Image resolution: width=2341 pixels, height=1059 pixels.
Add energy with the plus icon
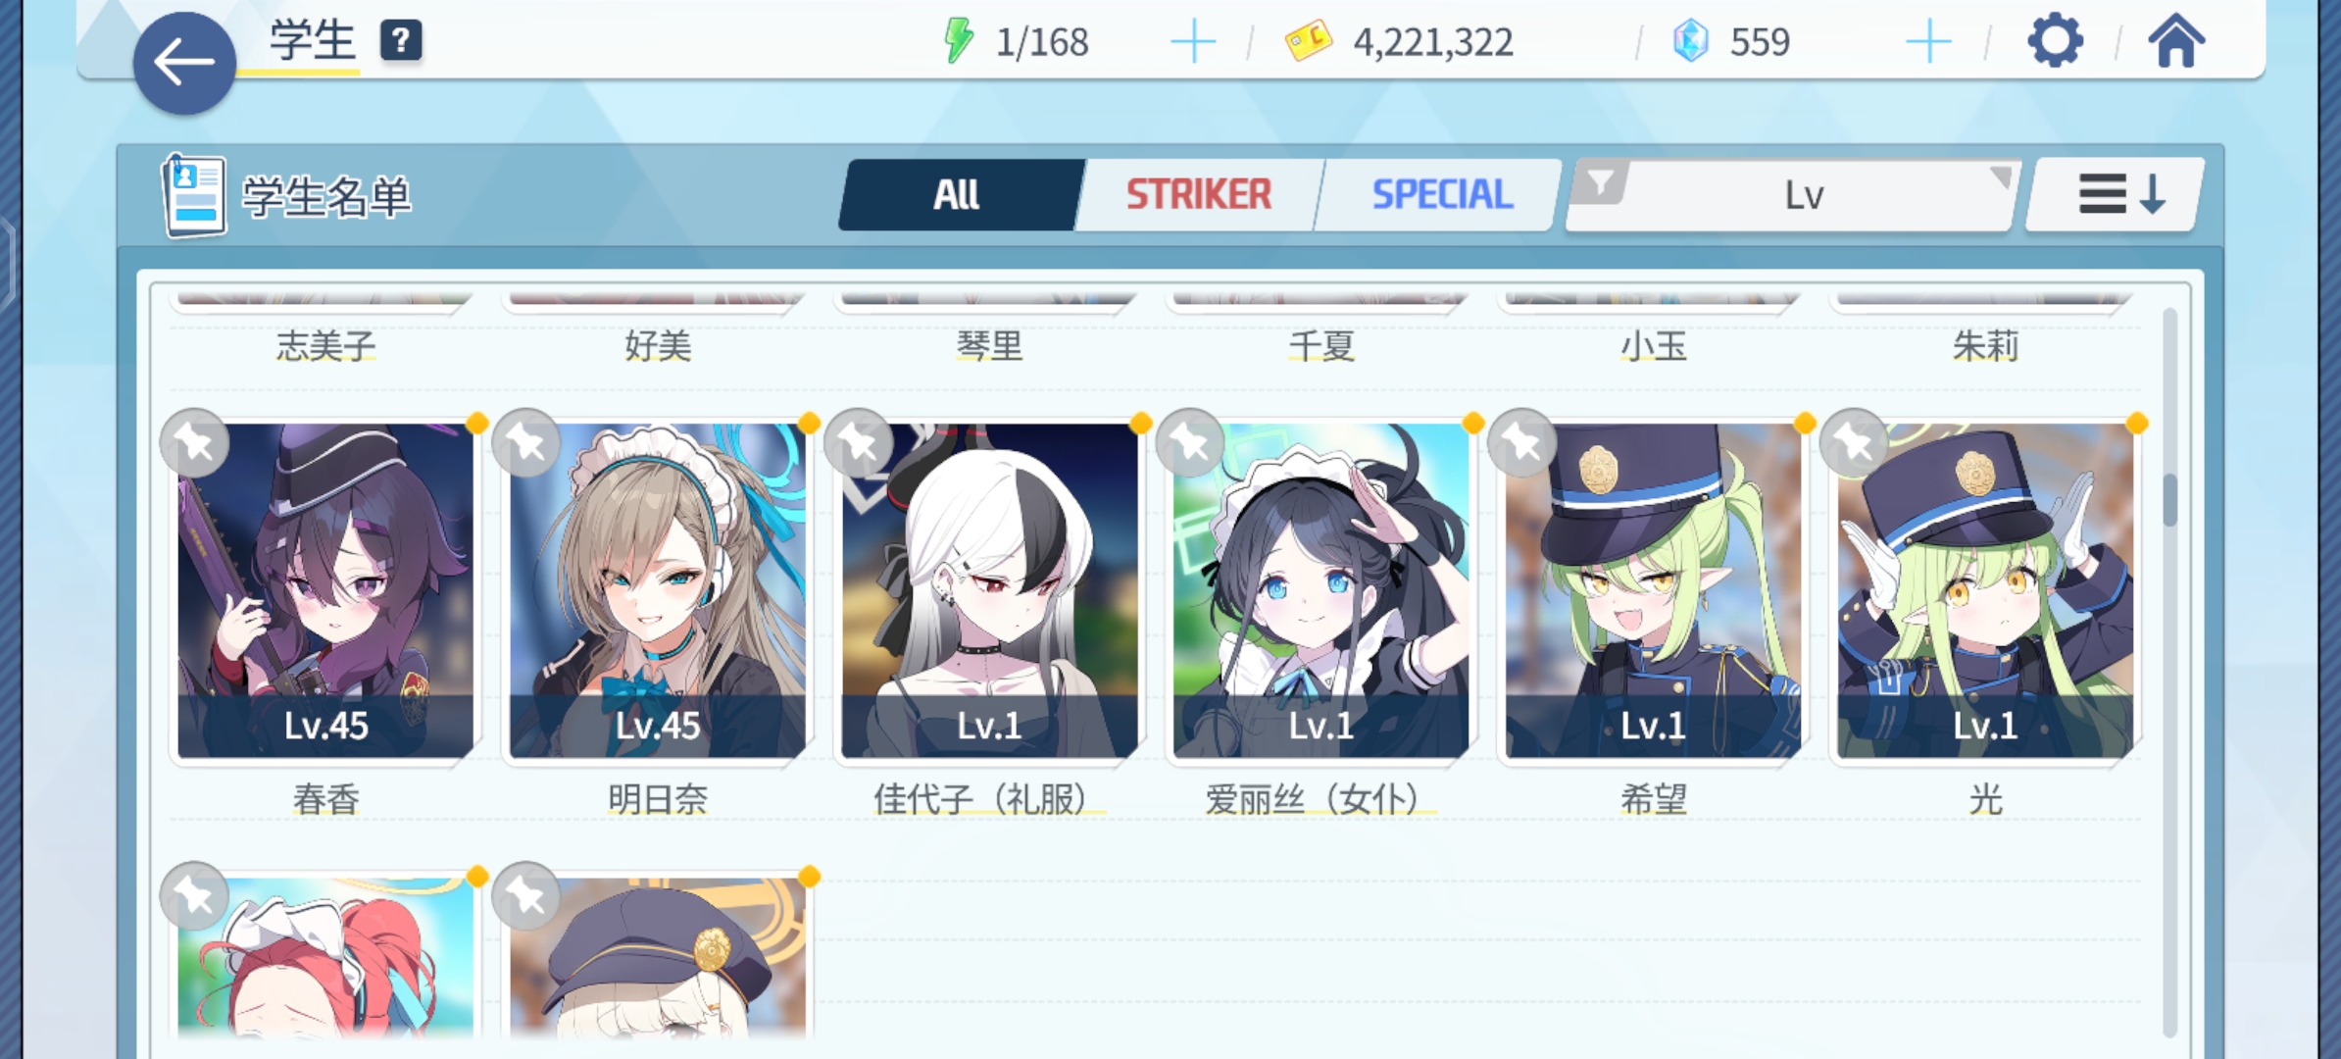coord(1193,42)
